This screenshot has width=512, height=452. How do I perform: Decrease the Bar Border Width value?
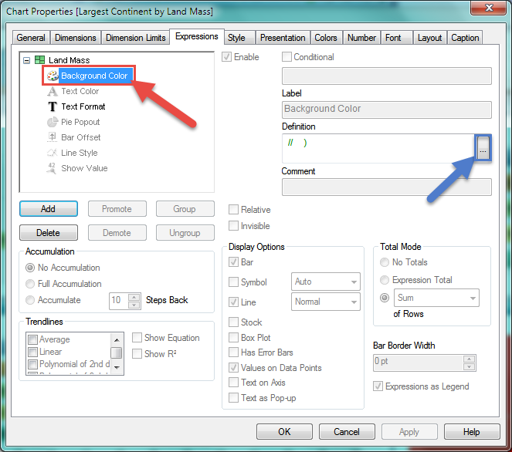tap(470, 367)
